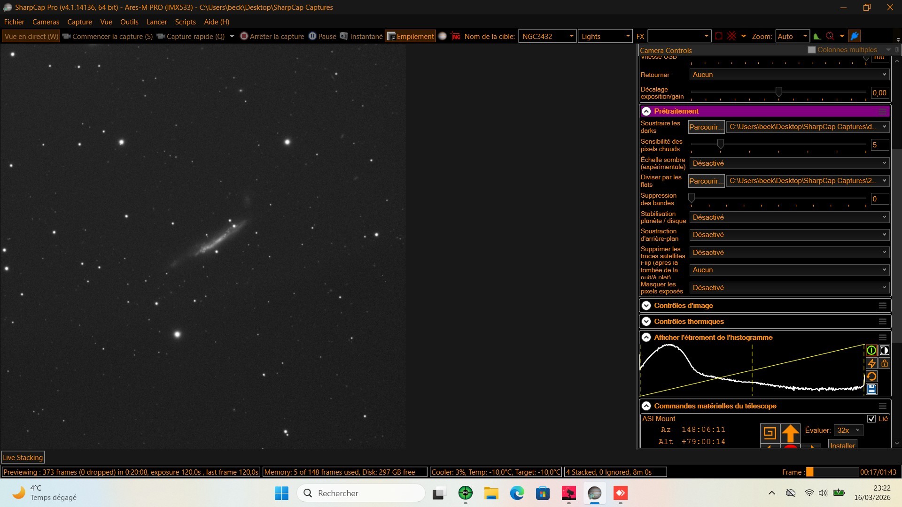Viewport: 902px width, 507px height.
Task: Click the spiral search icon in telescope controls
Action: coord(770,433)
